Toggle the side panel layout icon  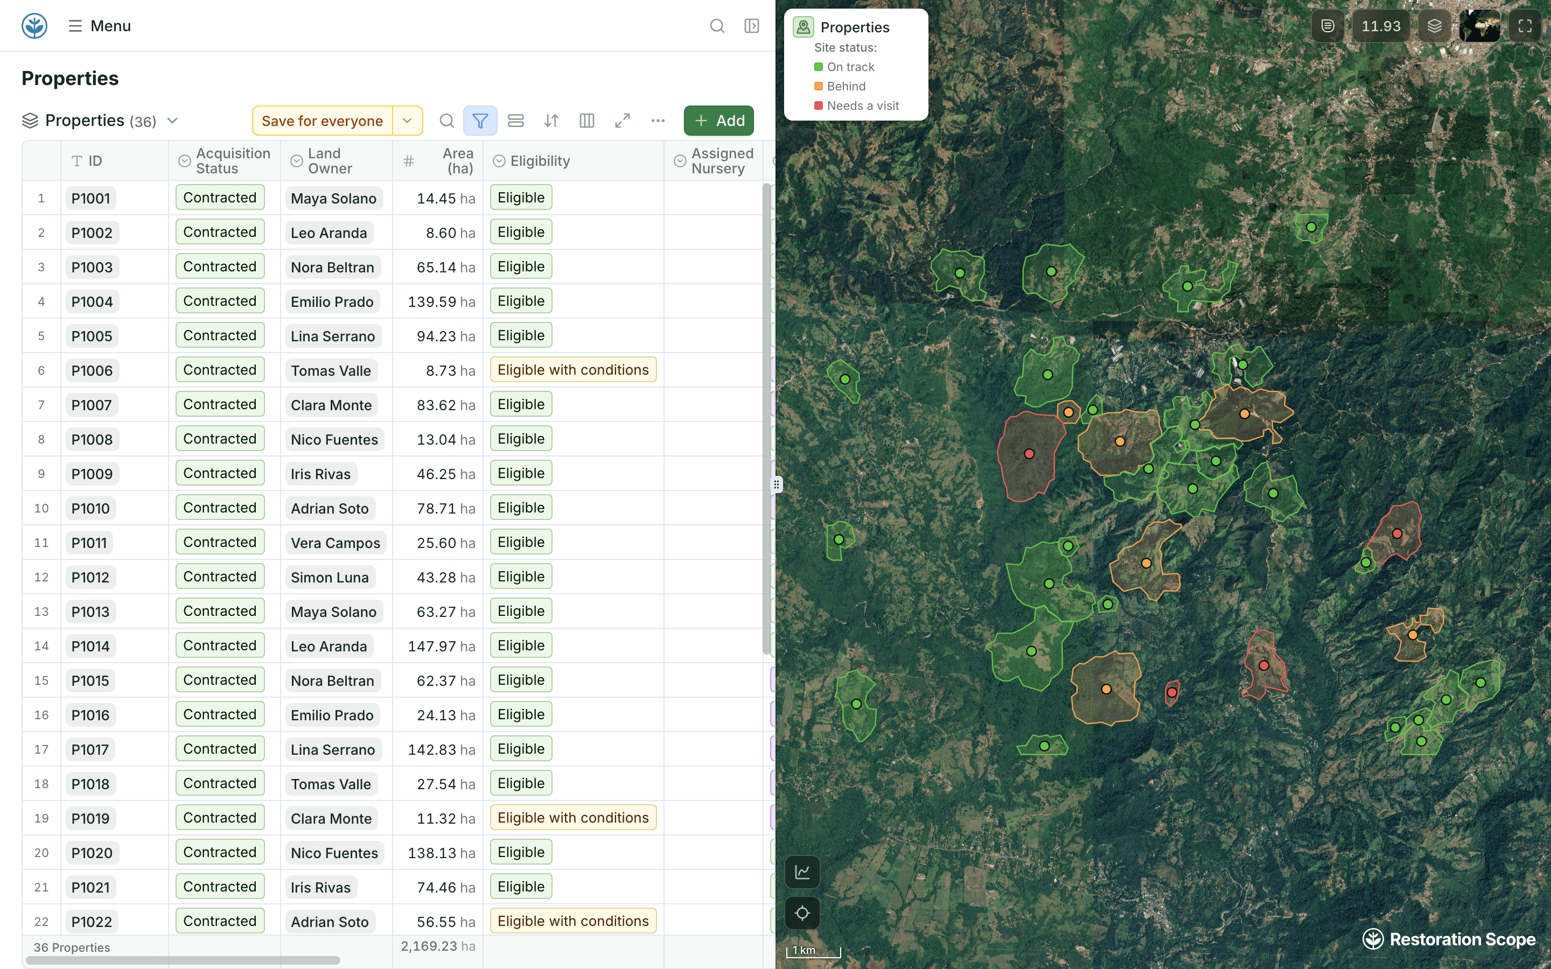click(752, 26)
